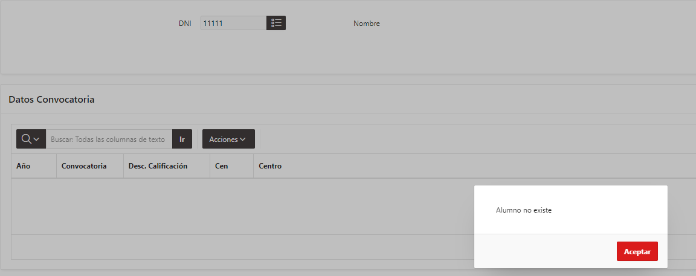Viewport: 696px width, 276px height.
Task: Click the Buscar text columns search box
Action: click(x=109, y=139)
